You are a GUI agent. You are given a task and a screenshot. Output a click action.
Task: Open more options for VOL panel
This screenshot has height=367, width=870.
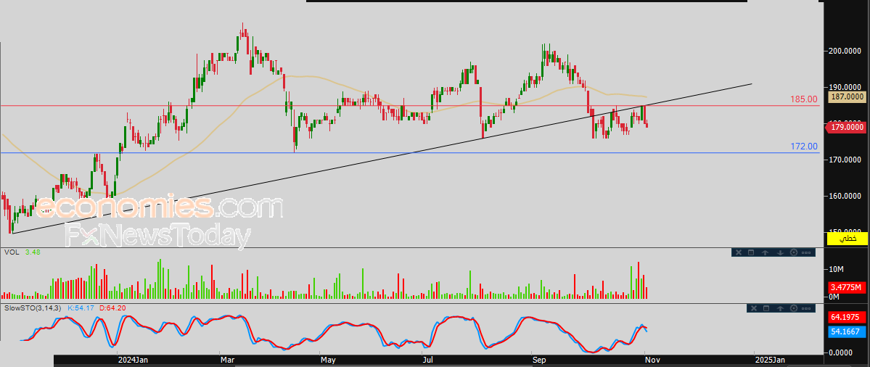807,253
